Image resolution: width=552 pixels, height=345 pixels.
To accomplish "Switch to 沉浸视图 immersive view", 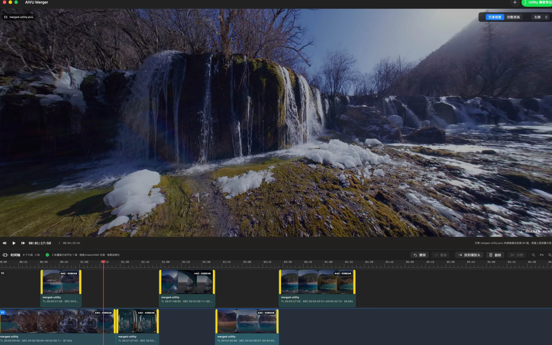I will coord(495,17).
